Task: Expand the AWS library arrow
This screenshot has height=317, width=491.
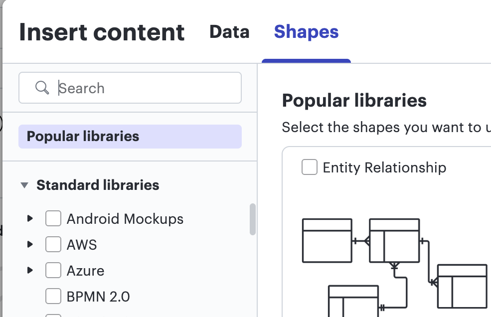Action: tap(30, 244)
